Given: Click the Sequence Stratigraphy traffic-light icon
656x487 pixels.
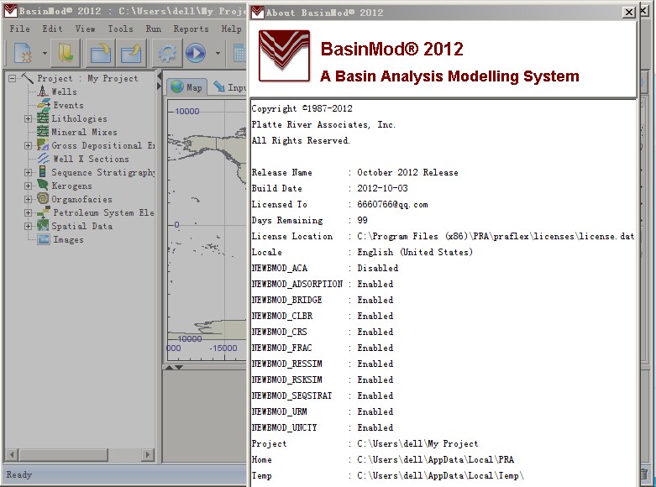Looking at the screenshot, I should click(43, 171).
